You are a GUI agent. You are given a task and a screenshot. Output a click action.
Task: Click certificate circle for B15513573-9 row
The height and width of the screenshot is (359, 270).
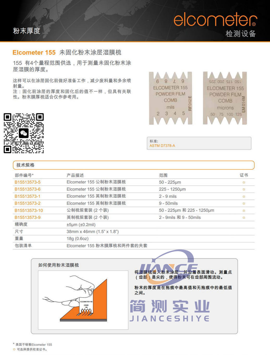point(244,218)
